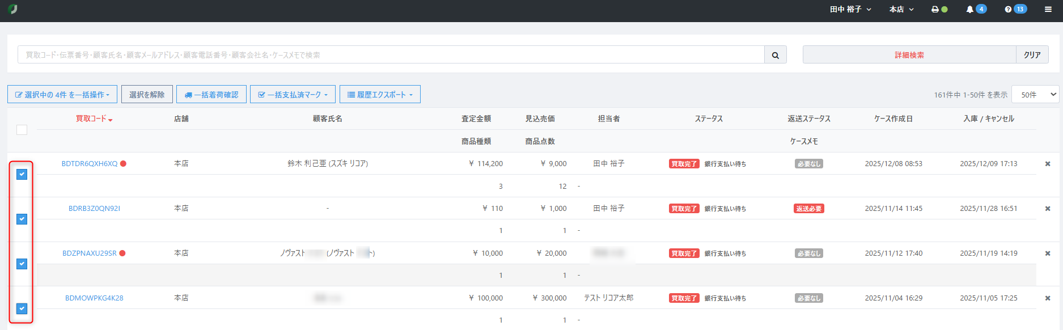1063x330 pixels.
Task: Open the 本店 store switcher
Action: (x=901, y=9)
